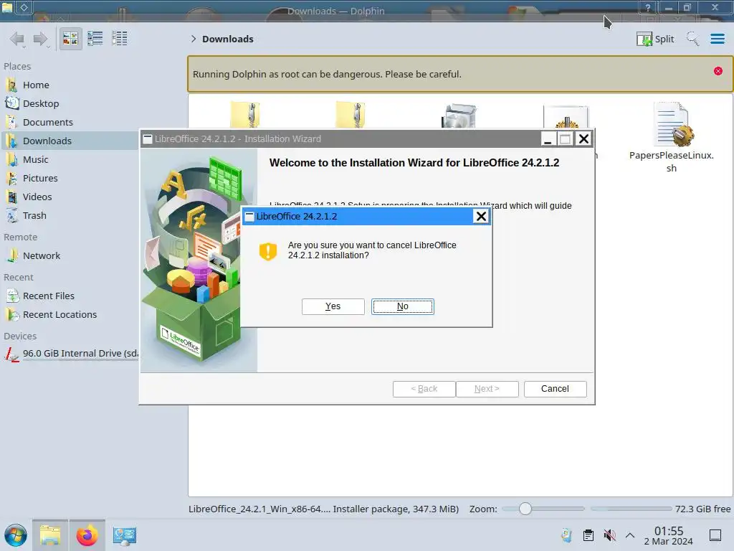The image size is (734, 551).
Task: Click the disabled Back button in wizard
Action: 424,389
